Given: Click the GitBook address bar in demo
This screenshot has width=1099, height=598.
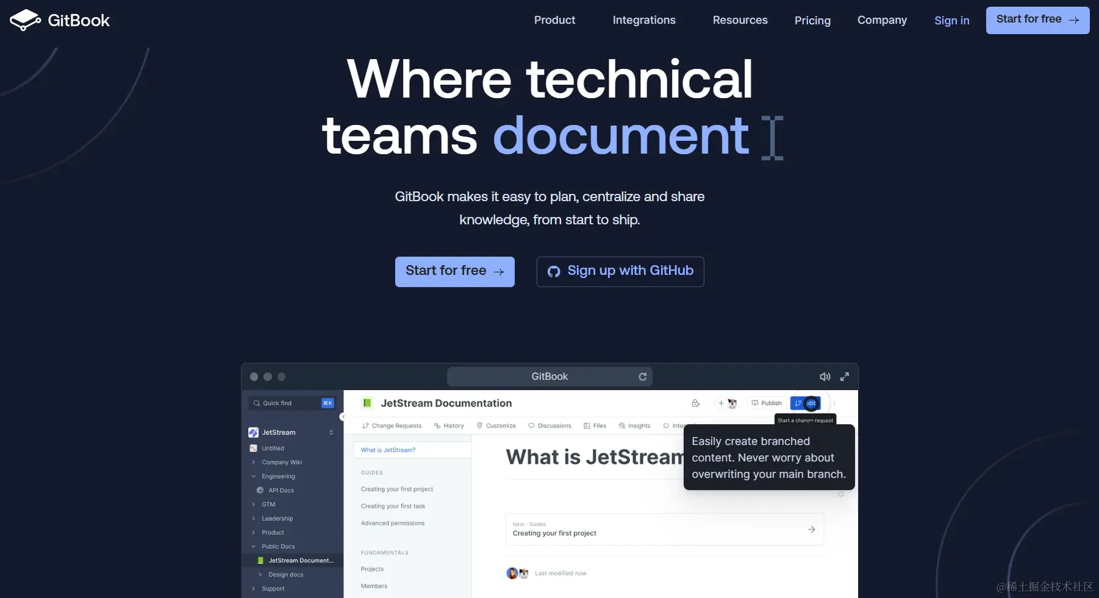Looking at the screenshot, I should point(549,377).
